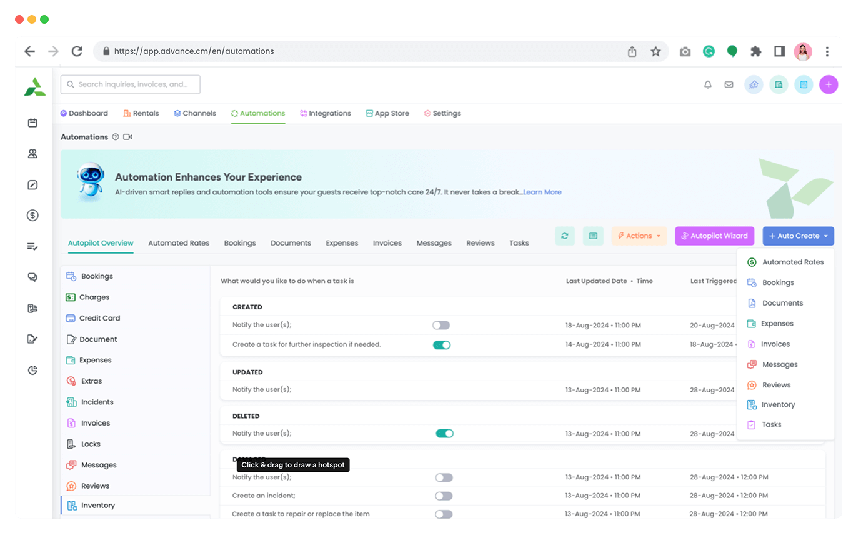
Task: Collapse the Auto Create dropdown button
Action: coord(798,236)
